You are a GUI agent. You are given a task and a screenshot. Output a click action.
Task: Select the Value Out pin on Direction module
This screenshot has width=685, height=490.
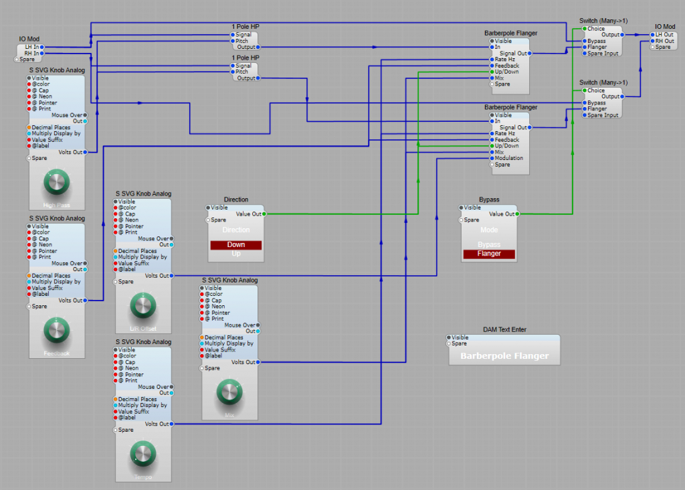(264, 214)
